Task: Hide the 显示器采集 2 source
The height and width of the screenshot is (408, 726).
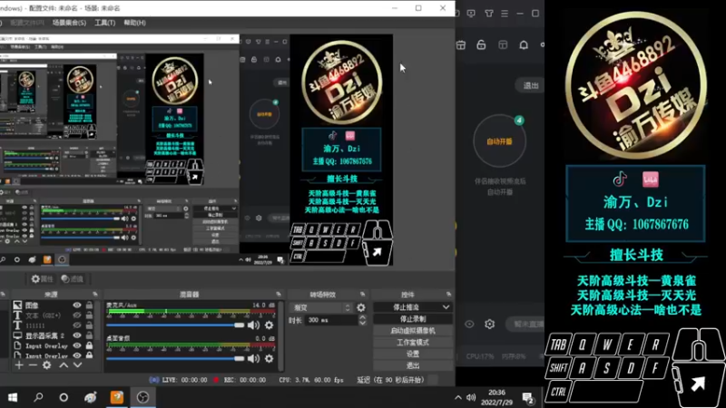Action: click(x=77, y=335)
